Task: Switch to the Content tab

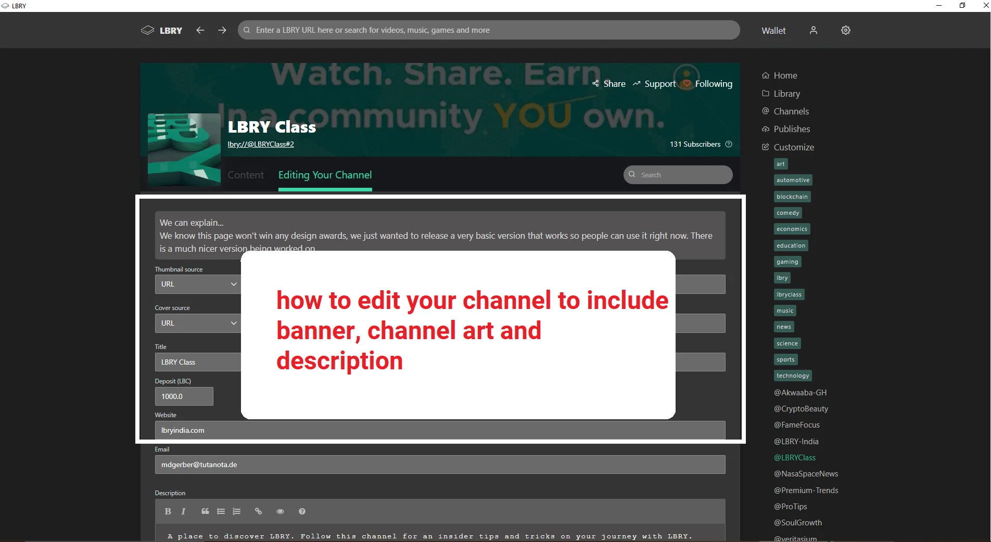Action: [x=246, y=175]
